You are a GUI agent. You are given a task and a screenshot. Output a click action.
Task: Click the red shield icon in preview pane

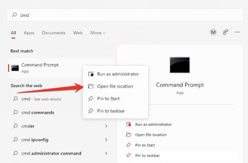[x=129, y=124]
